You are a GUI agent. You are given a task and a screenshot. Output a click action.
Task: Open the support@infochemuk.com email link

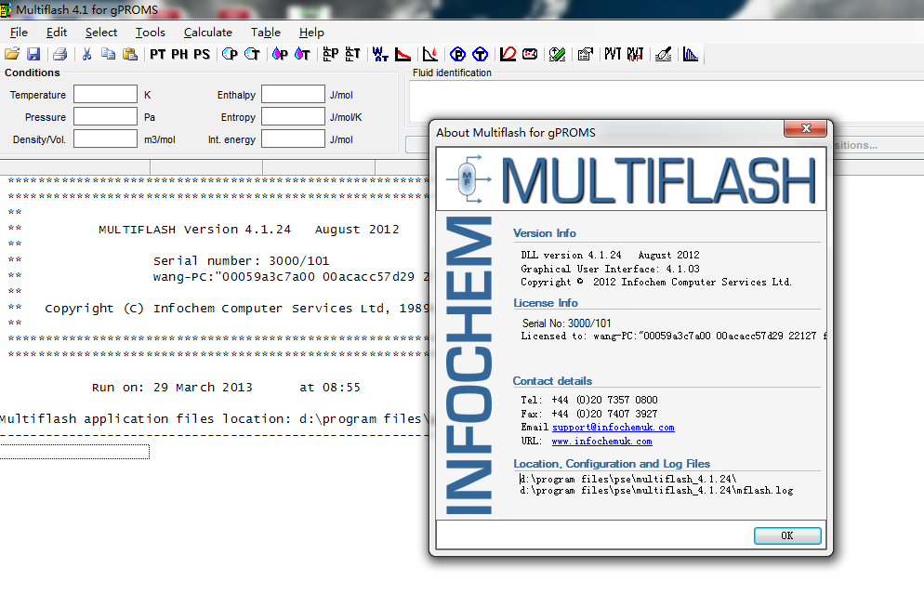coord(613,428)
